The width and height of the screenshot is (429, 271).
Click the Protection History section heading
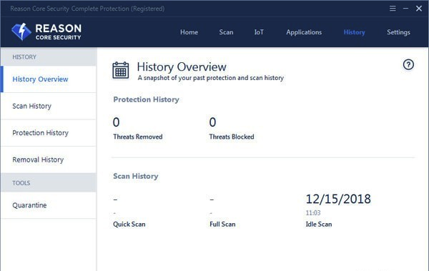click(146, 99)
